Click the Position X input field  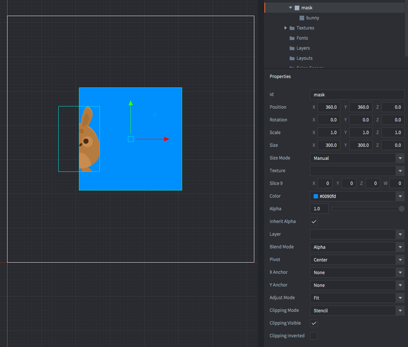(329, 107)
